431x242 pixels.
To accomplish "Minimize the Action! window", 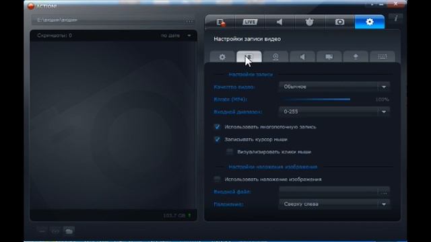I will [381, 5].
